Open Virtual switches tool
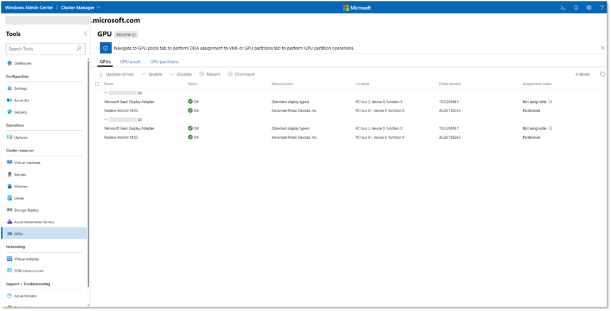The height and width of the screenshot is (311, 611). (26, 259)
